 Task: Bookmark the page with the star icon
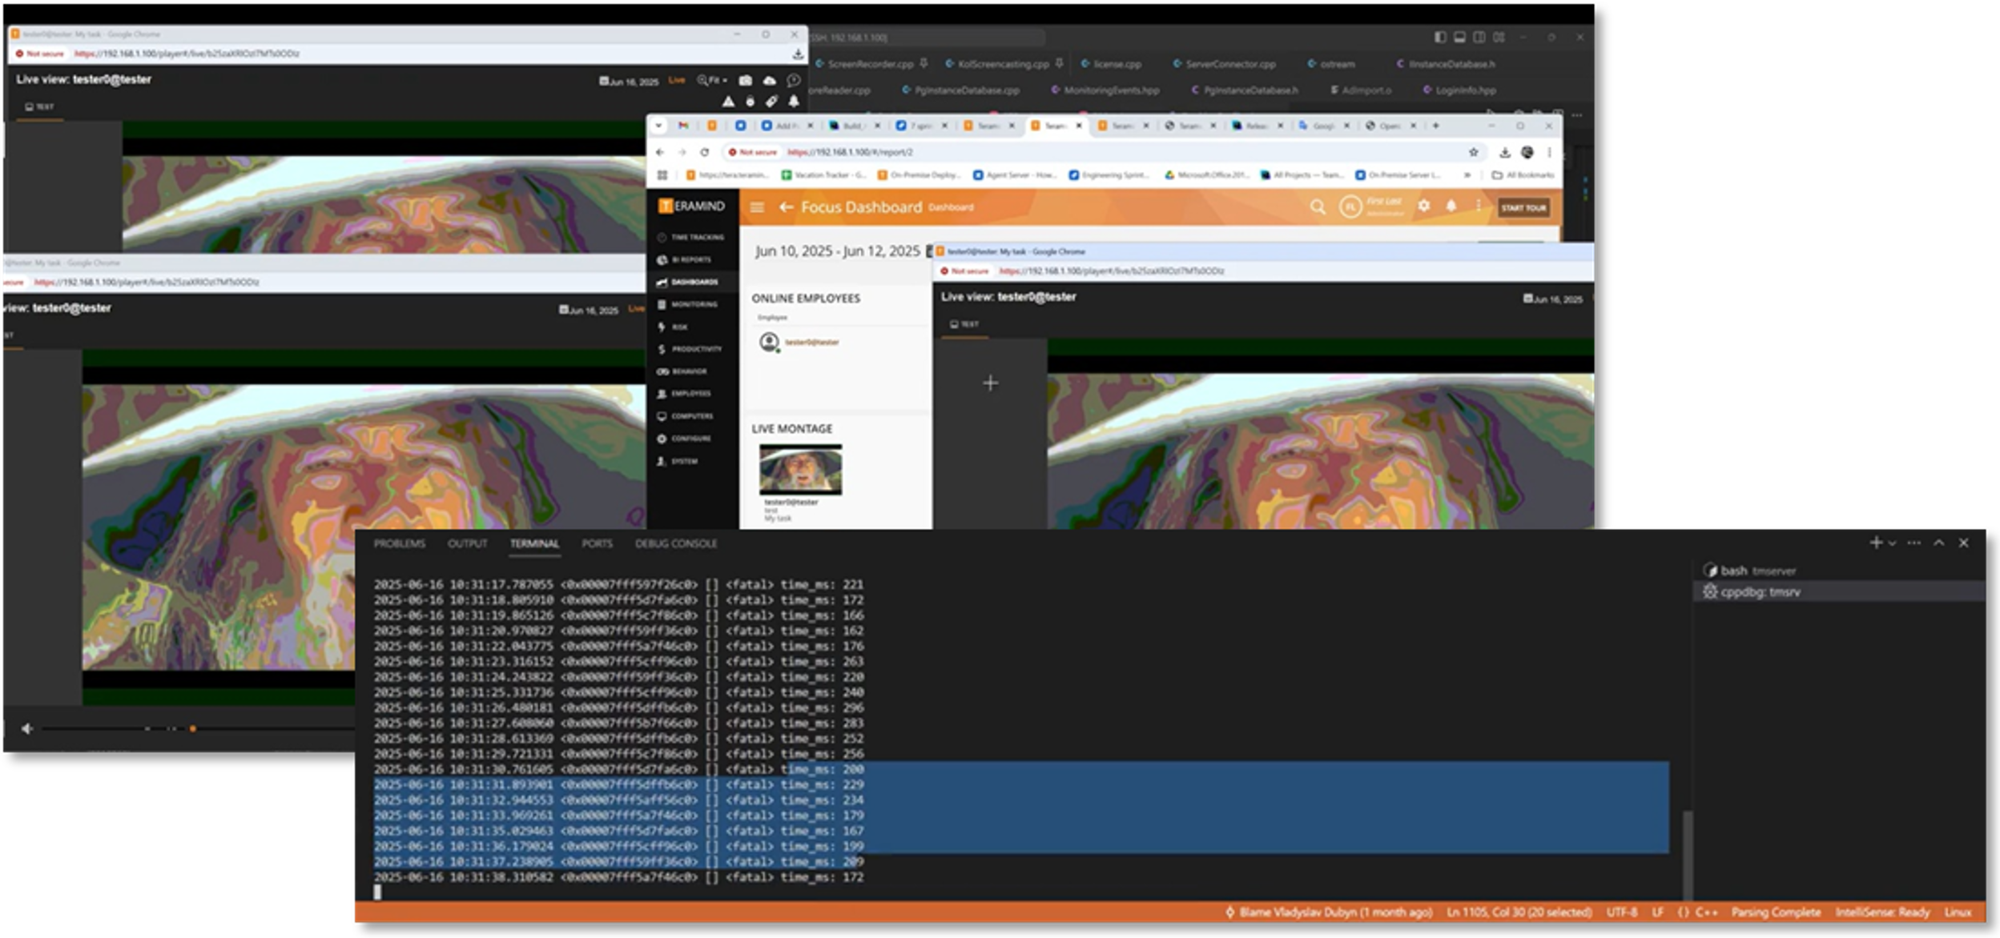coord(1472,152)
